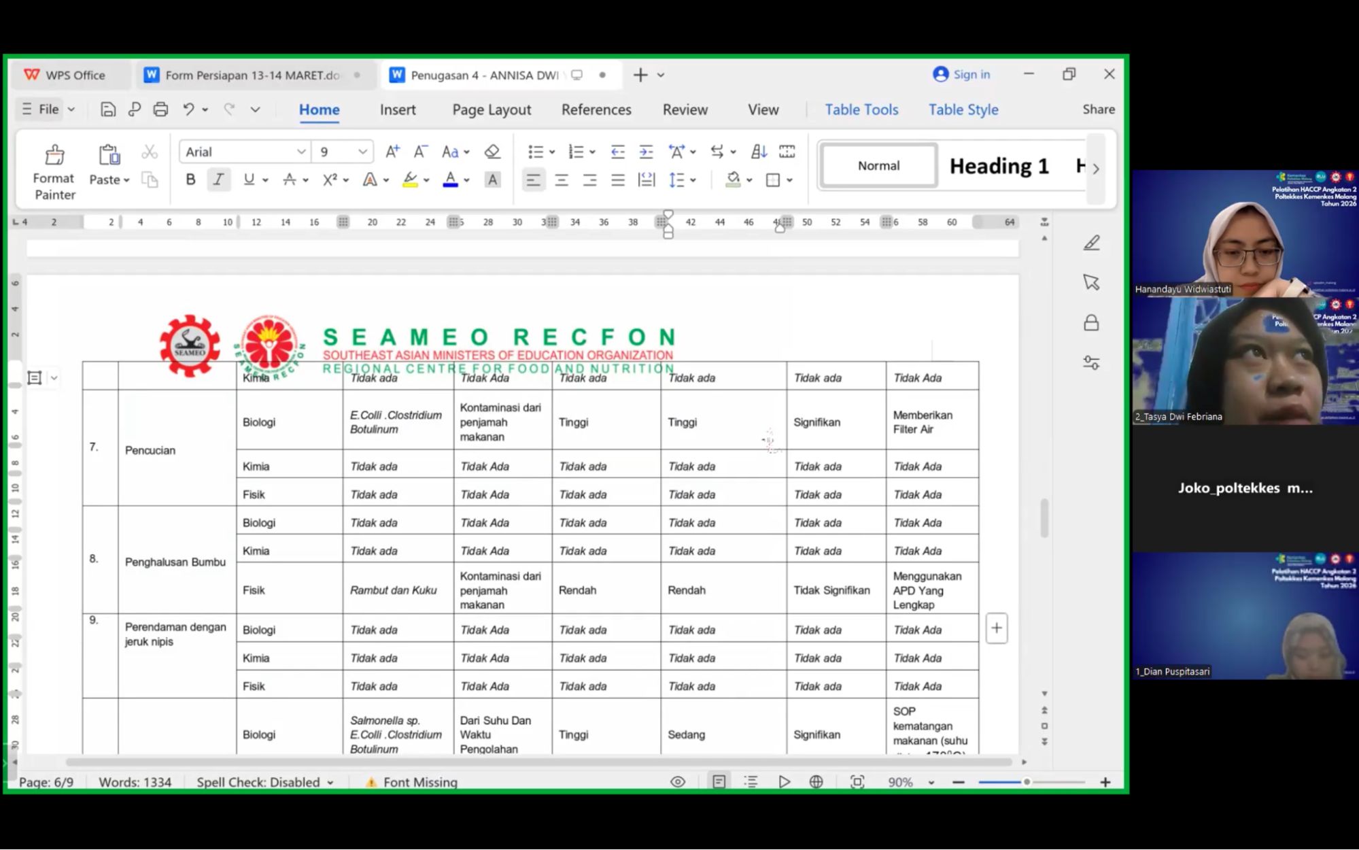Click the Sign in button
This screenshot has height=850, width=1359.
coord(961,75)
